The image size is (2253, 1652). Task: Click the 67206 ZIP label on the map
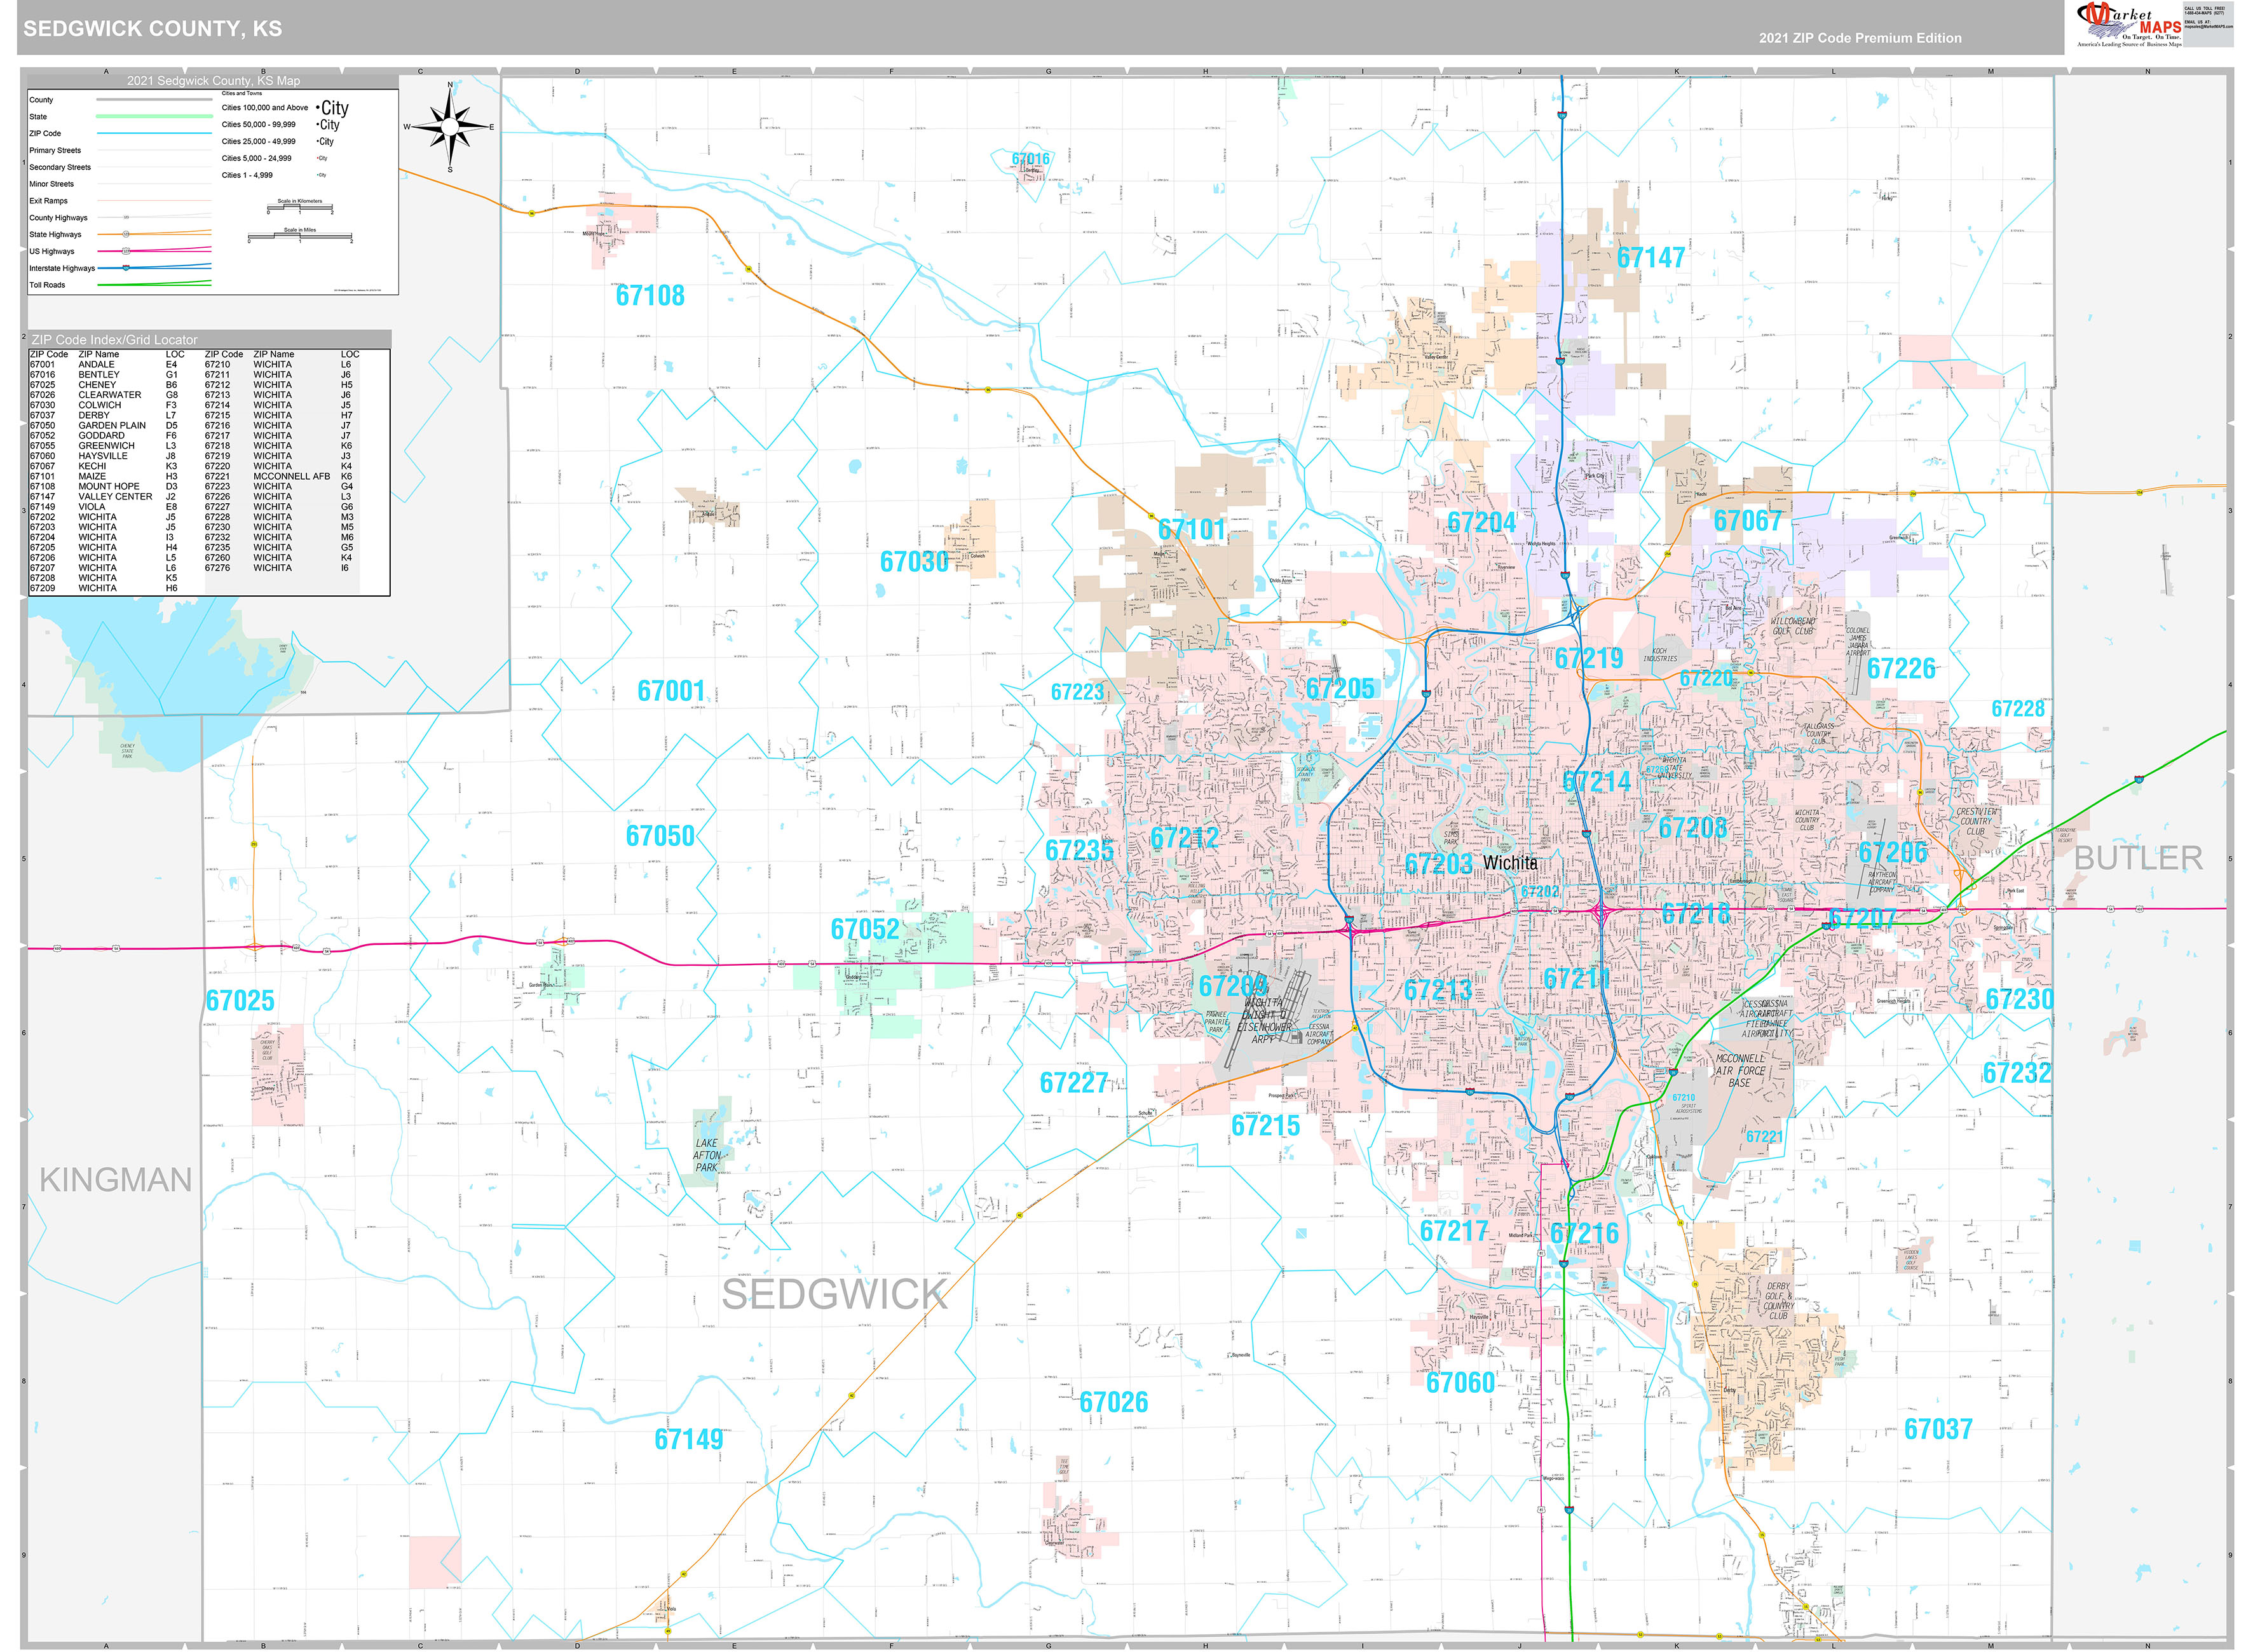(x=1893, y=852)
